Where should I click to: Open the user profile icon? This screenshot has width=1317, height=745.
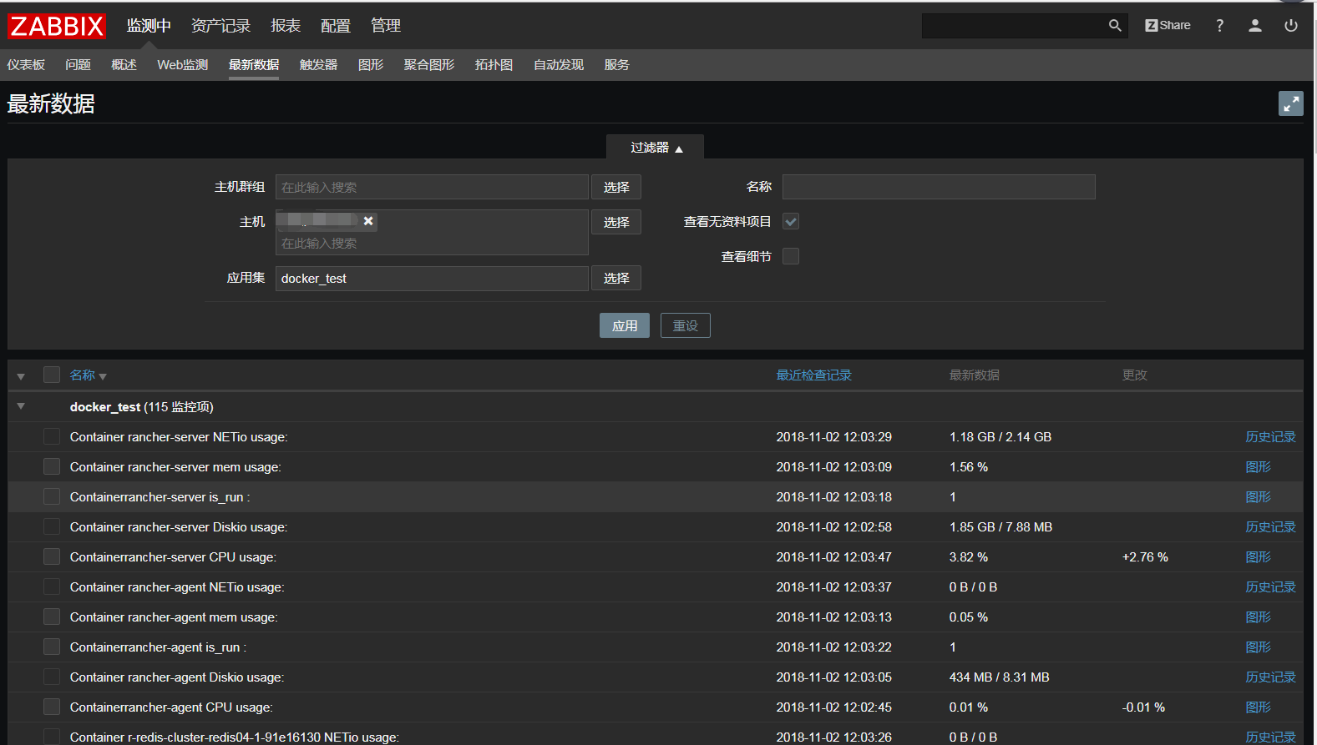tap(1254, 26)
